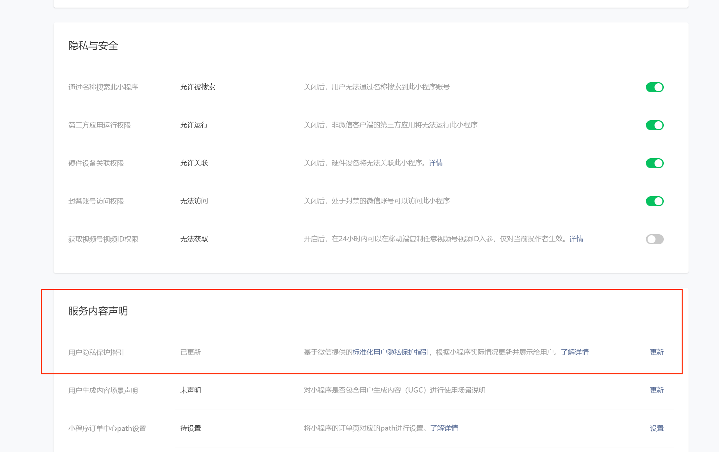Click 设置 for 小程序订单中心path
The image size is (719, 452).
[x=656, y=428]
